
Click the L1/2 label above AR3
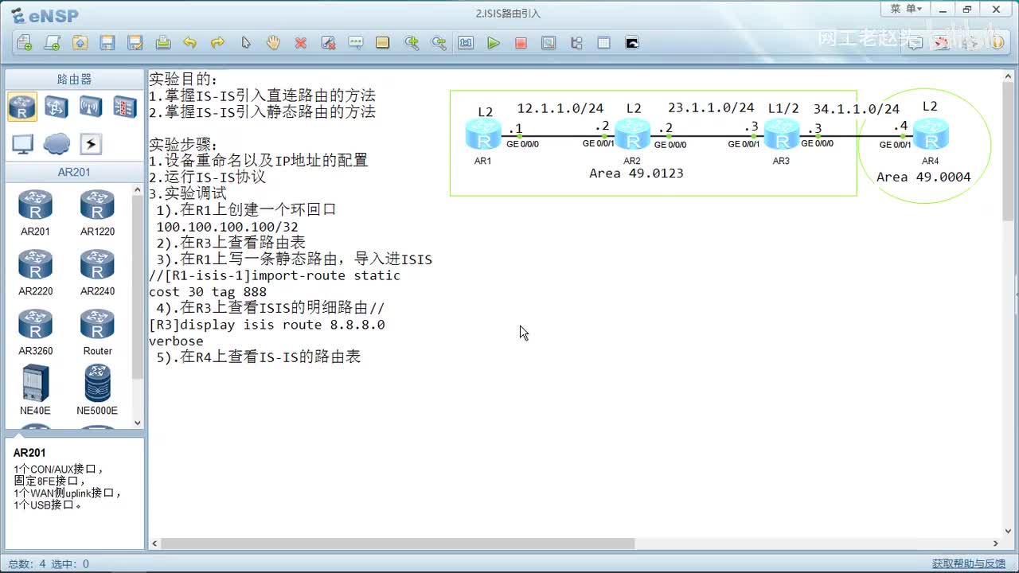[783, 108]
